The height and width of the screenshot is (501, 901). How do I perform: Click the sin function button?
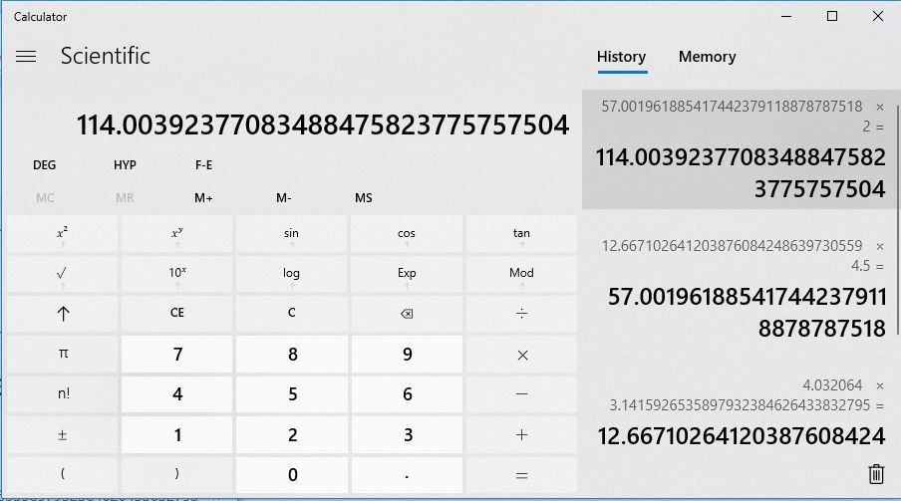click(x=291, y=234)
